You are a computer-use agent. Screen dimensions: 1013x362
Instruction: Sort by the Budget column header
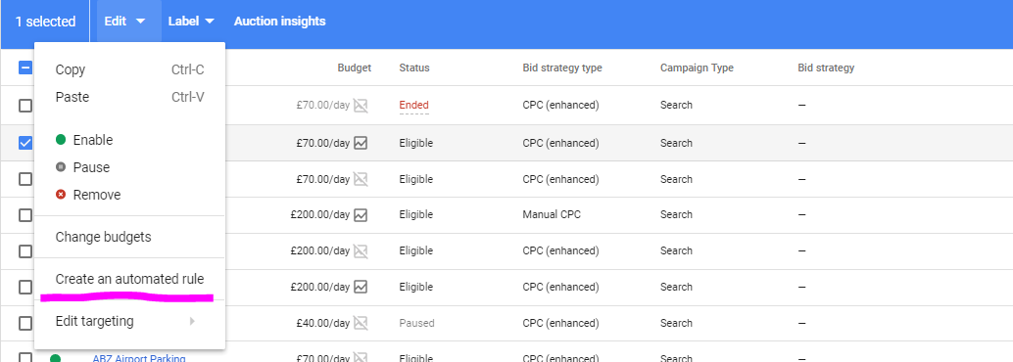pos(354,68)
